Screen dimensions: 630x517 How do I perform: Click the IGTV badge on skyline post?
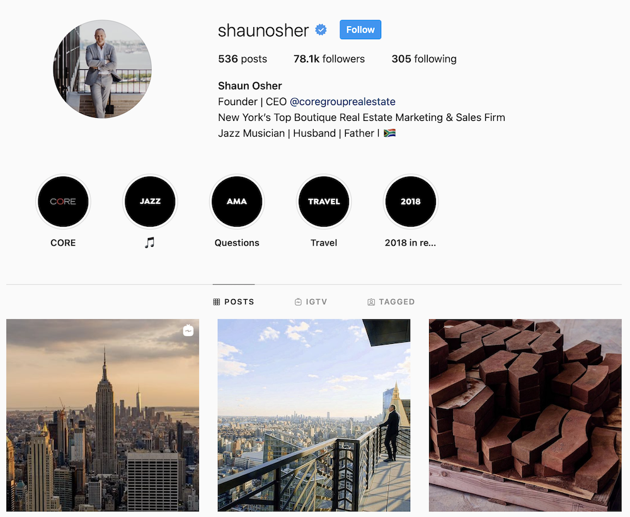tap(188, 330)
